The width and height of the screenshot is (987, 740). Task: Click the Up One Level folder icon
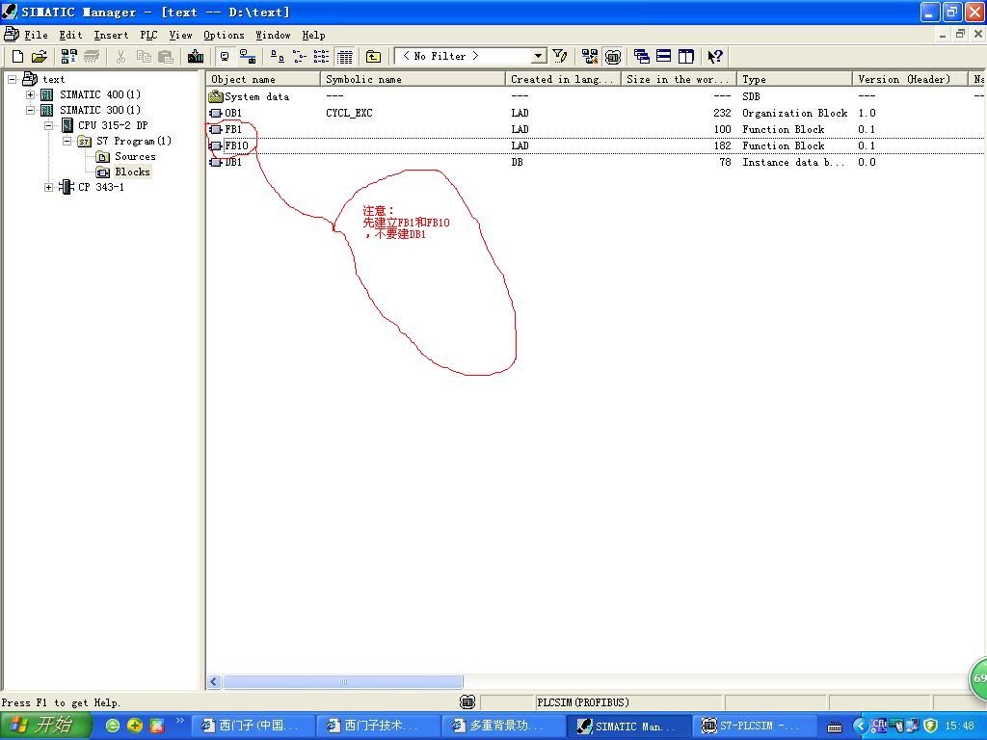pyautogui.click(x=373, y=57)
